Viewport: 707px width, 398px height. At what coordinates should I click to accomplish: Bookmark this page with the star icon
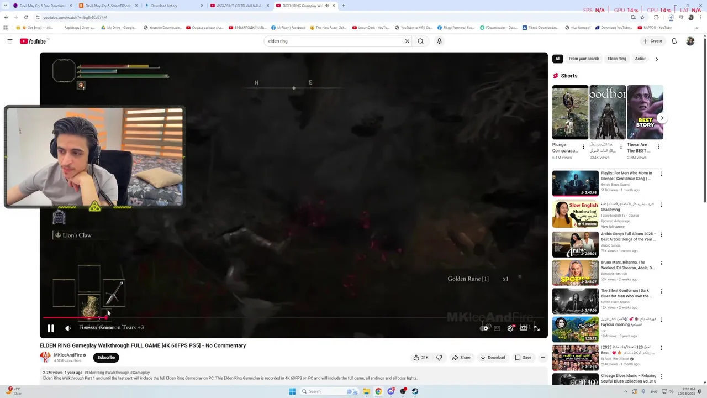click(x=642, y=17)
